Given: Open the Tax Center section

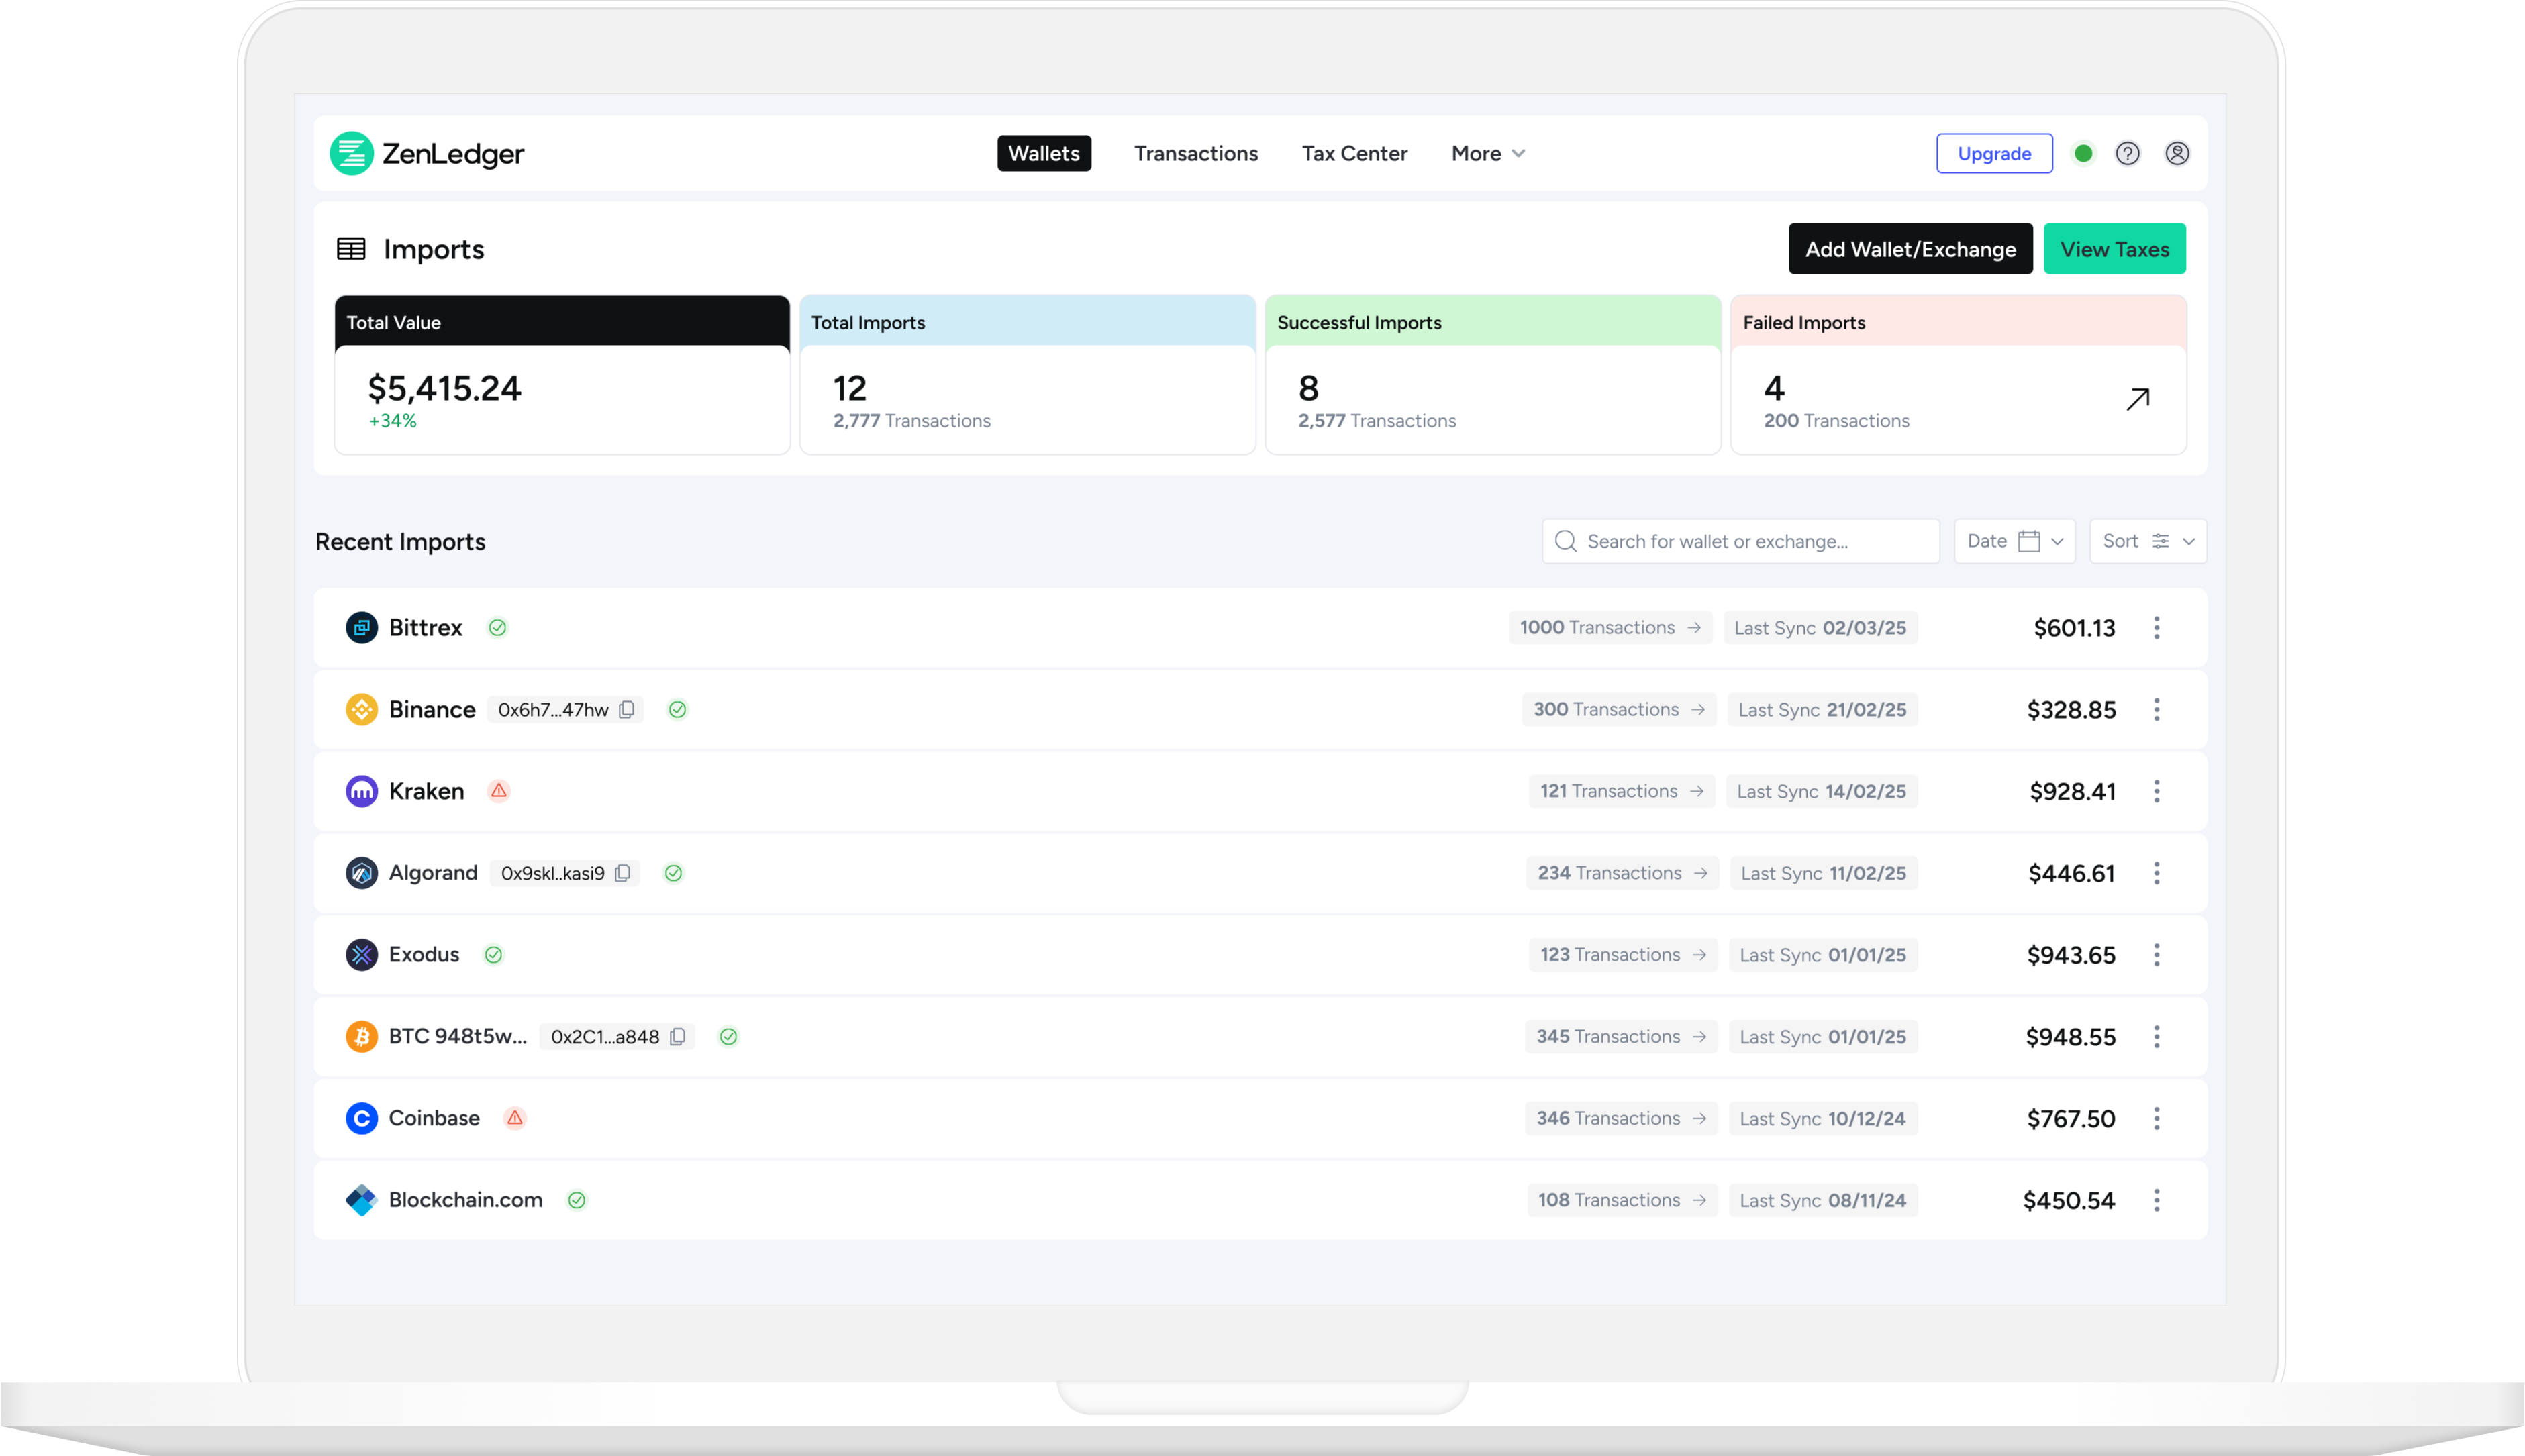Looking at the screenshot, I should tap(1354, 153).
